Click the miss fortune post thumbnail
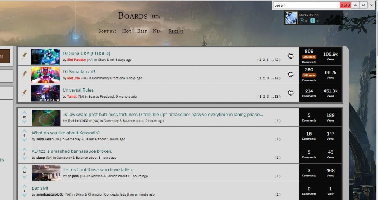378x200 pixels. tap(46, 118)
